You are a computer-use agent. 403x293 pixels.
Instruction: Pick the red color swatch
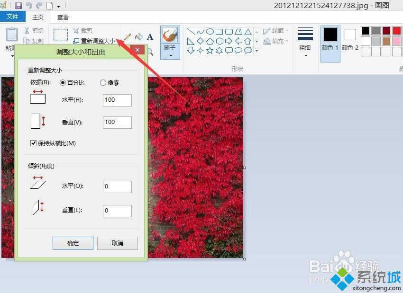[x=397, y=30]
